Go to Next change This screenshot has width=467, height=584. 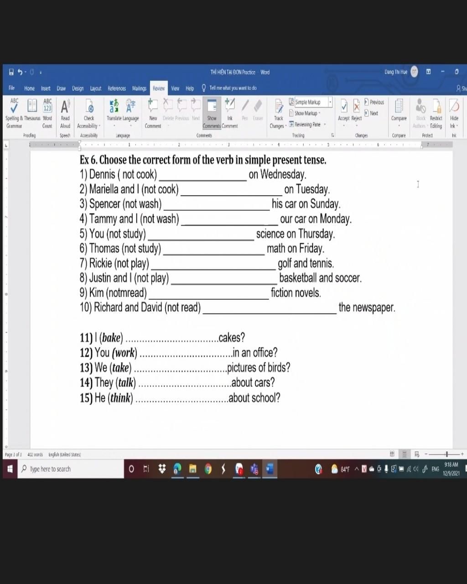[x=371, y=113]
